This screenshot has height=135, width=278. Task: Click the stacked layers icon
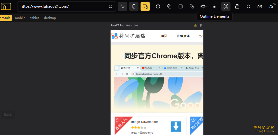coord(237,7)
